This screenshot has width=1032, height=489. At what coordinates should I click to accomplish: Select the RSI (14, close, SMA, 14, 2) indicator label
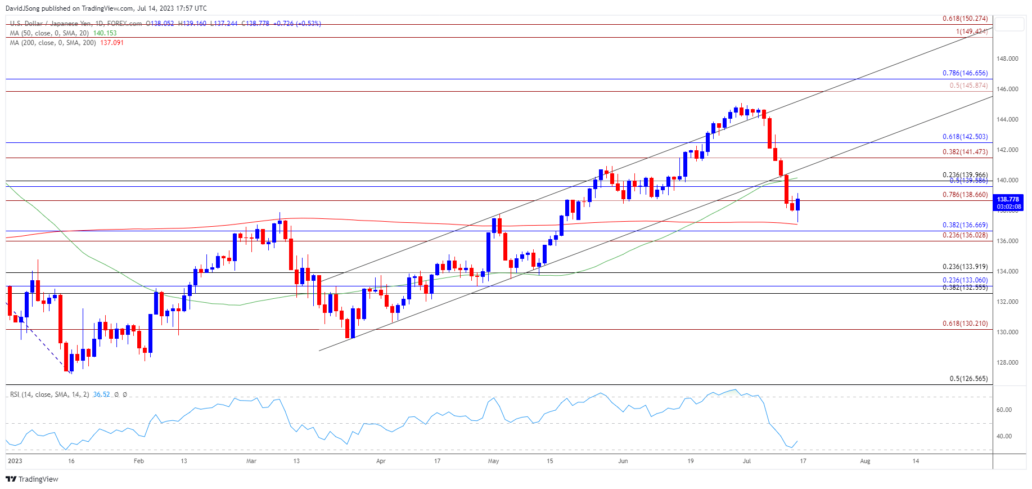tap(49, 394)
